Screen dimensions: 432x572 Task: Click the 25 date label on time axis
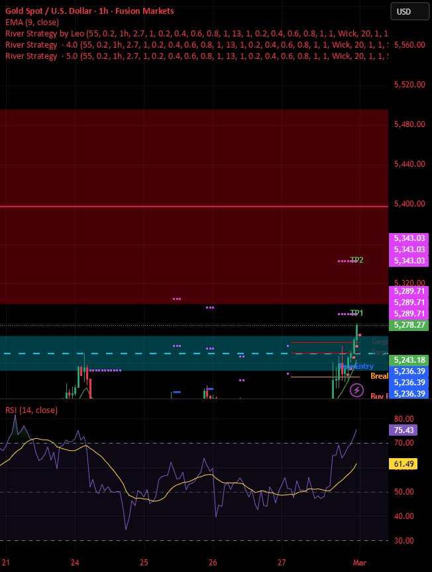[144, 563]
